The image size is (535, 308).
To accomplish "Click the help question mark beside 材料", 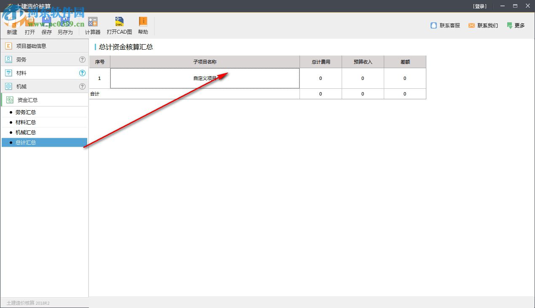I will [83, 73].
